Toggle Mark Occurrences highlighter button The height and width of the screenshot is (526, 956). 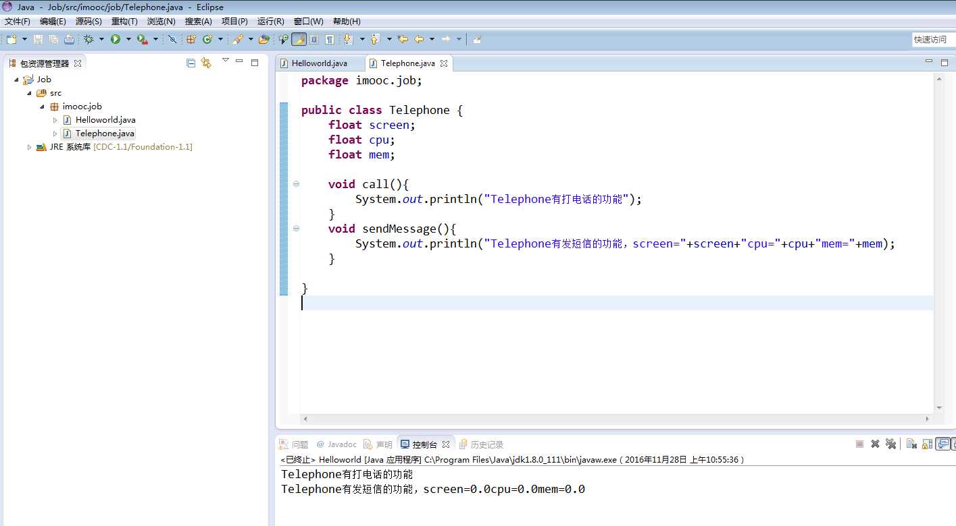tap(299, 39)
